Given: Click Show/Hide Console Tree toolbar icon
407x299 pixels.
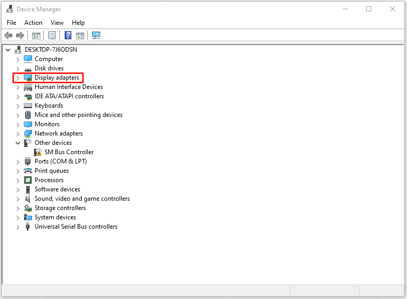Looking at the screenshot, I should click(36, 36).
